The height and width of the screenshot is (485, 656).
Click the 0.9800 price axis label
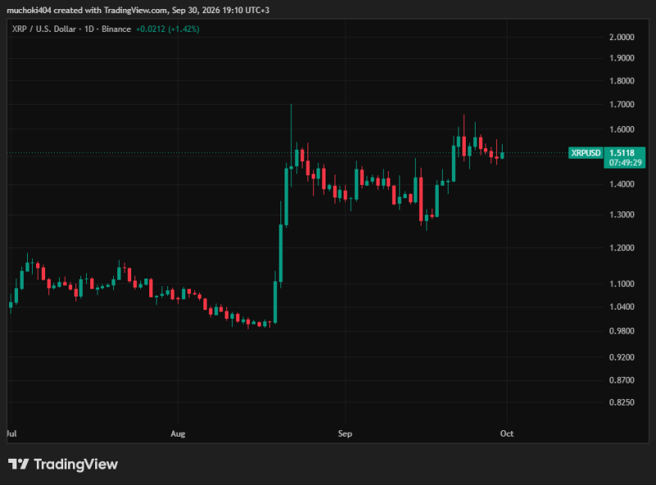coord(622,331)
